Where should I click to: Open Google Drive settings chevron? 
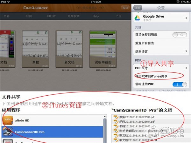186,18
